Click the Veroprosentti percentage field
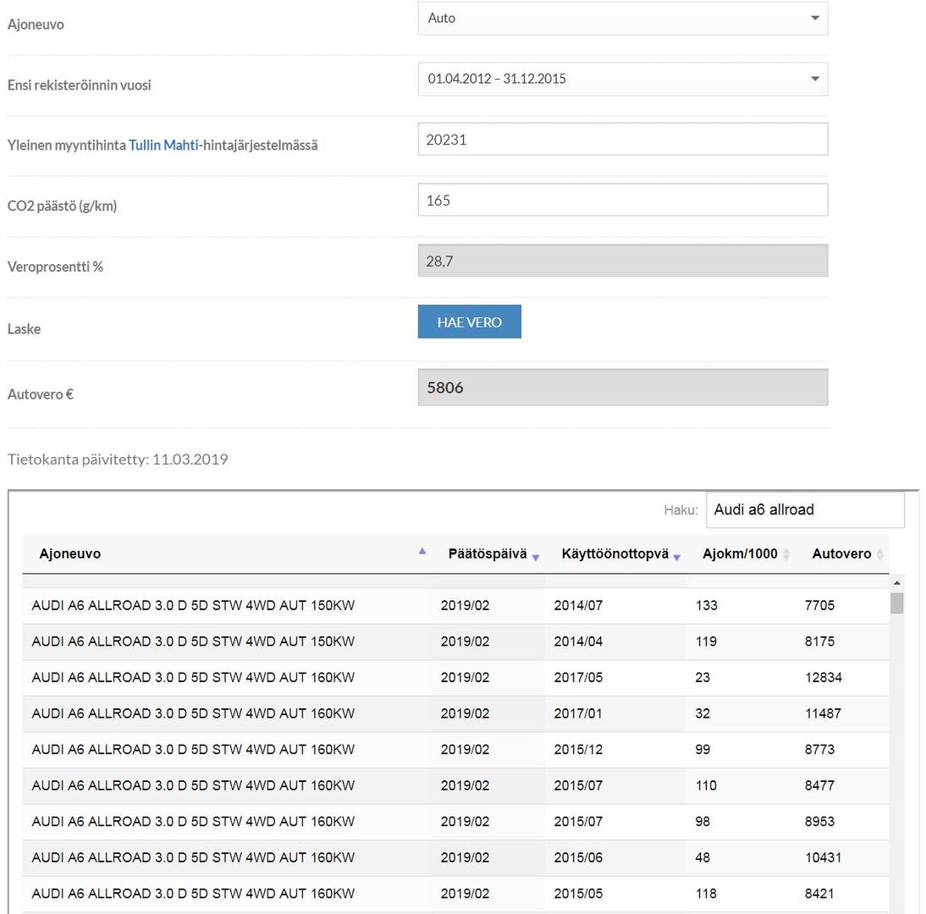This screenshot has height=914, width=926. point(622,262)
